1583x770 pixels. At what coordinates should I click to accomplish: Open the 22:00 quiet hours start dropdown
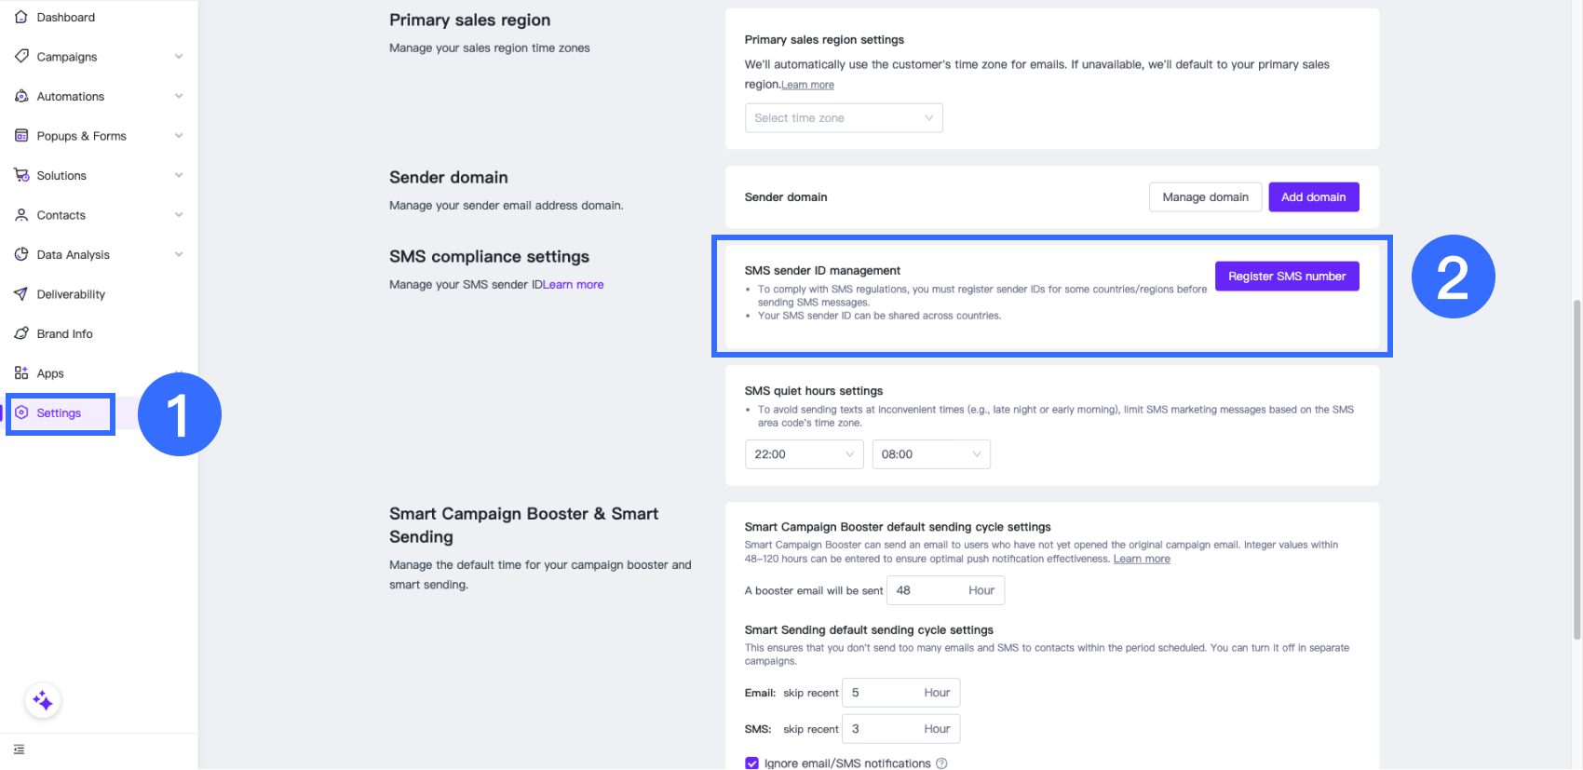(804, 454)
